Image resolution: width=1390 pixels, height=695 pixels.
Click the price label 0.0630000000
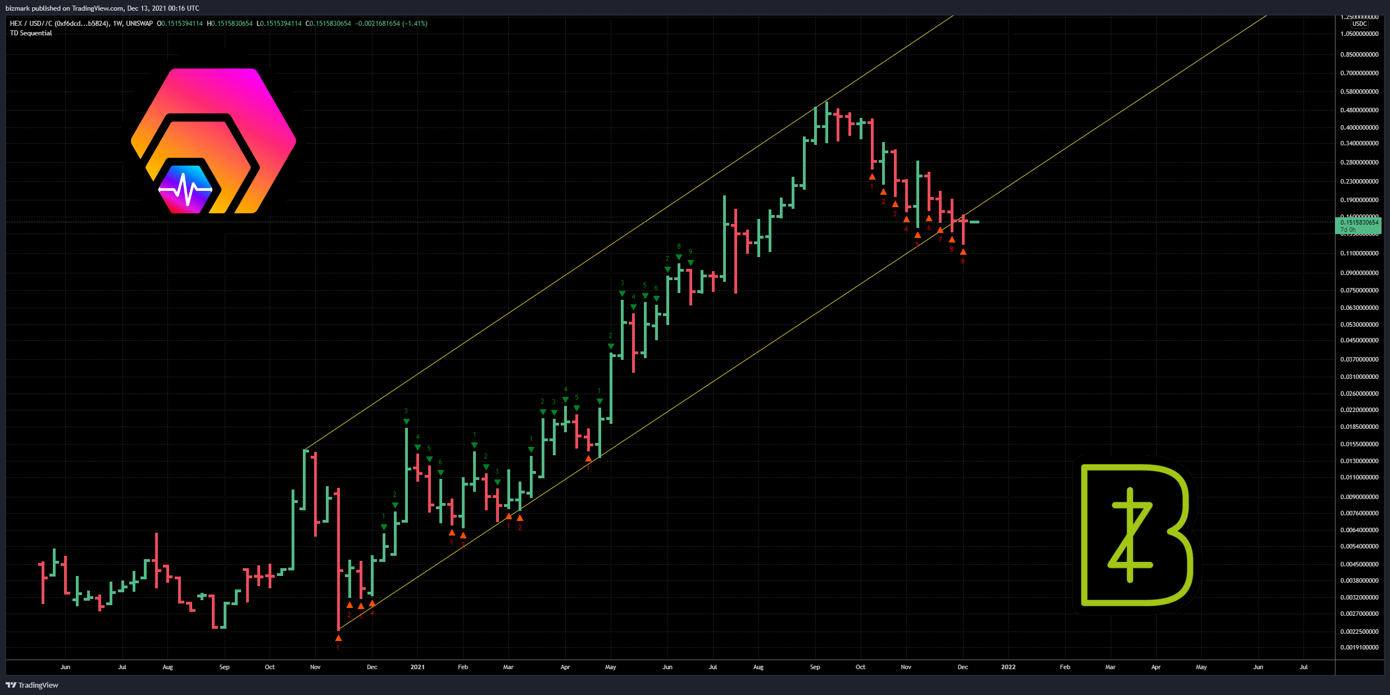(1359, 308)
